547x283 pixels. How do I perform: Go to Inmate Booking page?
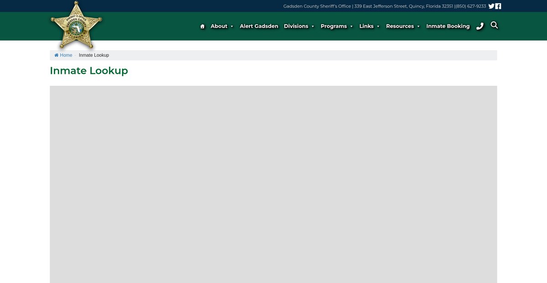448,26
